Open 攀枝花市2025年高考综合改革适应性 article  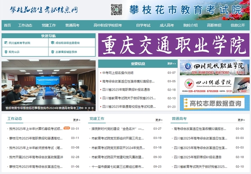(36, 166)
